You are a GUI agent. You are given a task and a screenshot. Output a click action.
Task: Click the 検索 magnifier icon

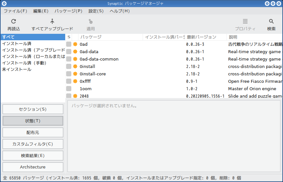click(271, 22)
